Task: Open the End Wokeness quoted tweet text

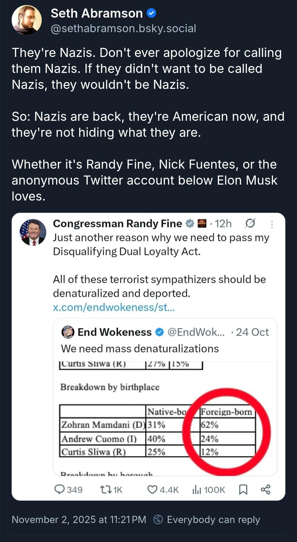Action: tap(140, 349)
